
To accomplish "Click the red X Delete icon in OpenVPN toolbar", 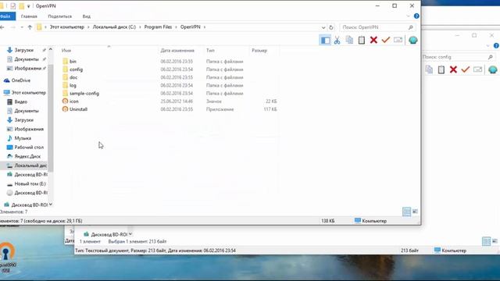I will [x=373, y=40].
